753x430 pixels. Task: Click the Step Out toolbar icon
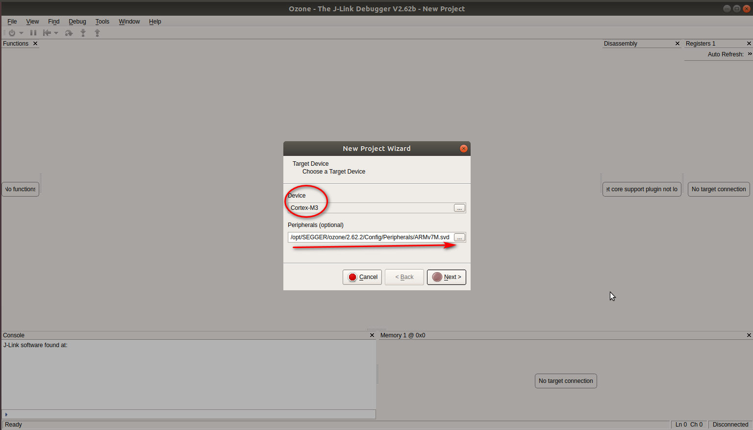pos(97,33)
